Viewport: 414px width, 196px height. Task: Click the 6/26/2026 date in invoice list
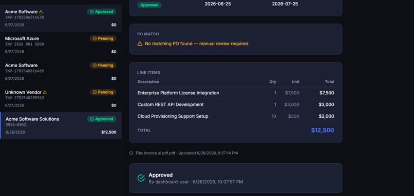point(15,132)
